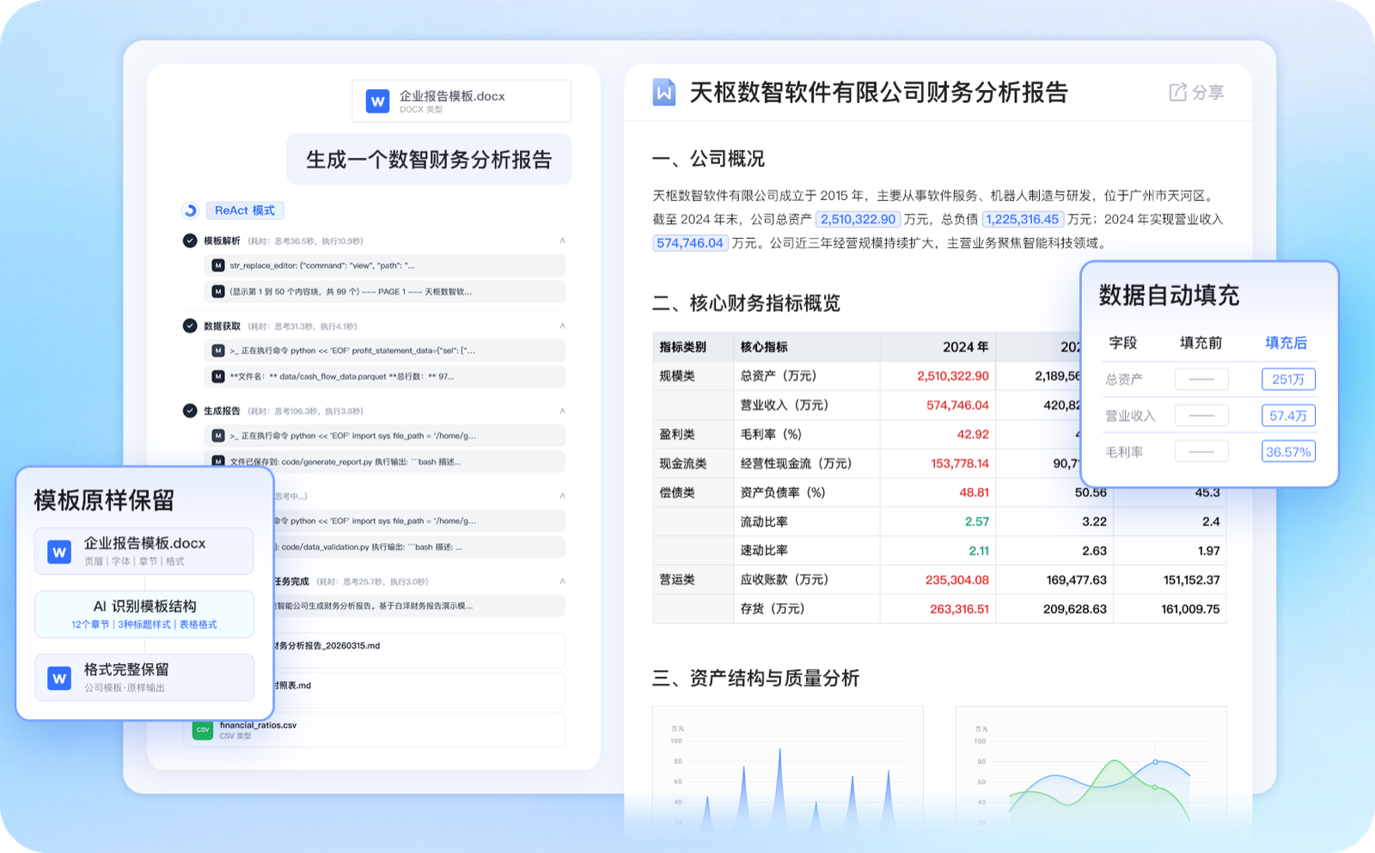Click the M icon on cash_flow_data.parquet row
Viewport: 1375px width, 853px height.
click(218, 376)
